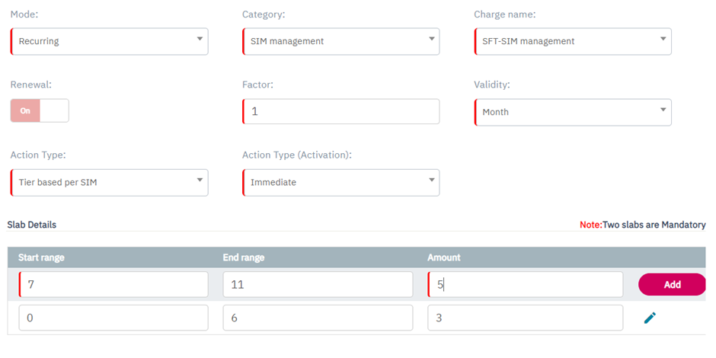Focus the Start range field containing 7

tap(113, 285)
